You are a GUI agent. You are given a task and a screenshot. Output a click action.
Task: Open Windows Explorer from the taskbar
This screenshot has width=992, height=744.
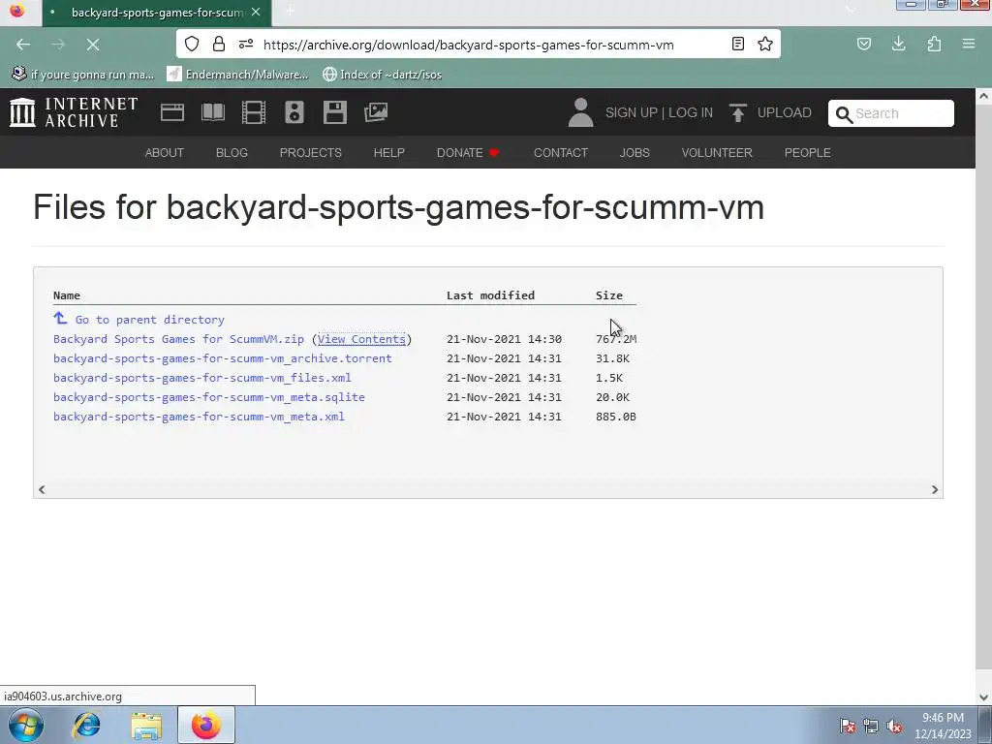click(146, 726)
